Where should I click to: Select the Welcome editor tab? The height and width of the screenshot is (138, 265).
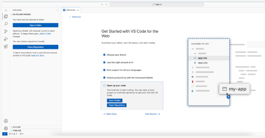tap(71, 10)
